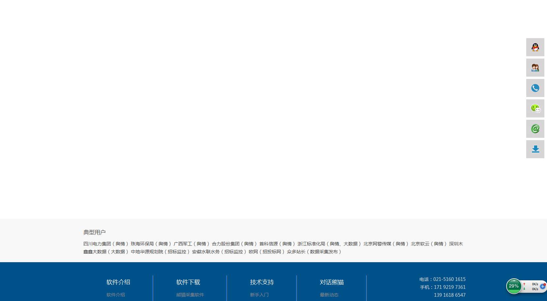This screenshot has height=301, width=547.
Task: Follow the 熊猫采集软件 link
Action: [190, 295]
